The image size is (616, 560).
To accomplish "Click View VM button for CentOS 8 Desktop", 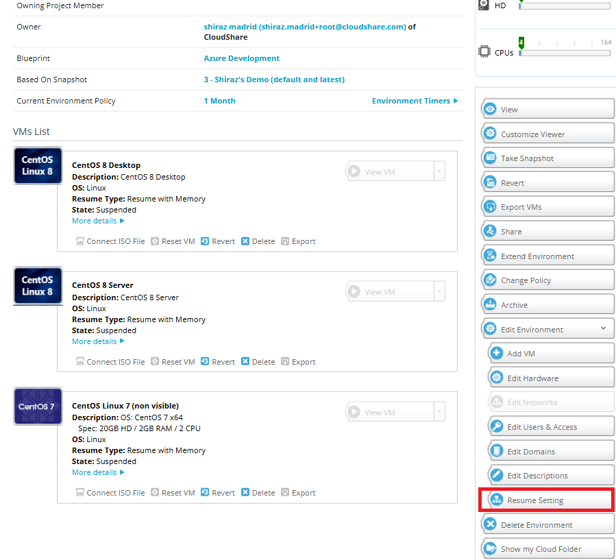I will point(390,171).
